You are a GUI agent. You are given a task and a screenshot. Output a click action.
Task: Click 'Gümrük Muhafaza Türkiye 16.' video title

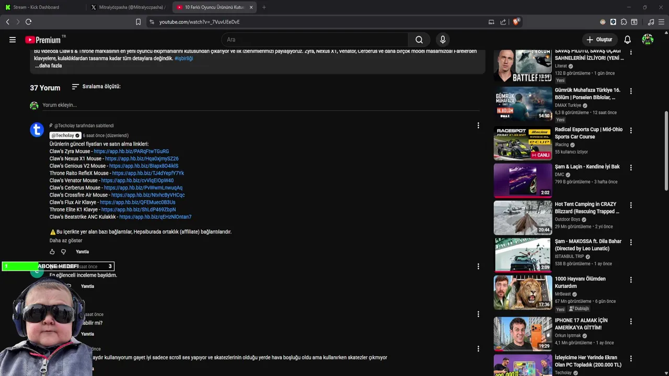587,94
